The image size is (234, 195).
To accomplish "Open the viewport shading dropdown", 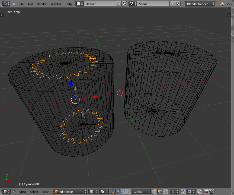I will point(93,191).
